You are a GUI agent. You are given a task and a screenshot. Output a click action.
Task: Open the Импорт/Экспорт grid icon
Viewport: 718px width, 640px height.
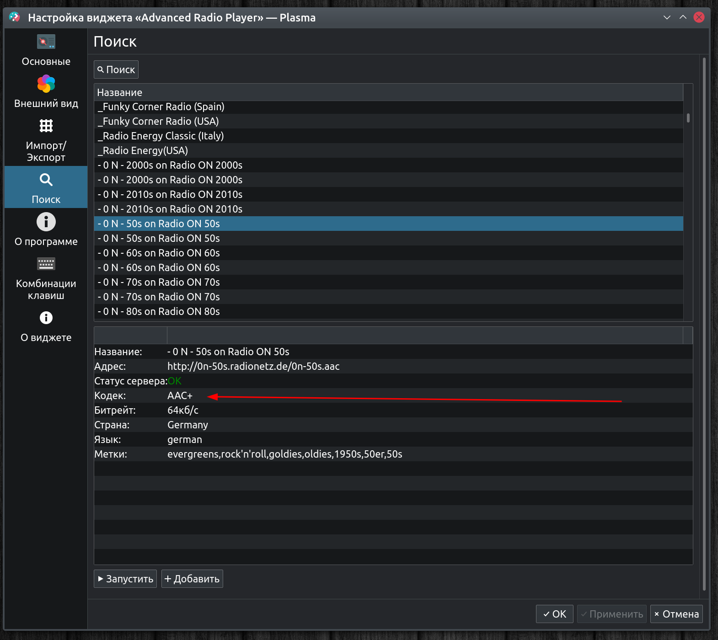[x=46, y=126]
